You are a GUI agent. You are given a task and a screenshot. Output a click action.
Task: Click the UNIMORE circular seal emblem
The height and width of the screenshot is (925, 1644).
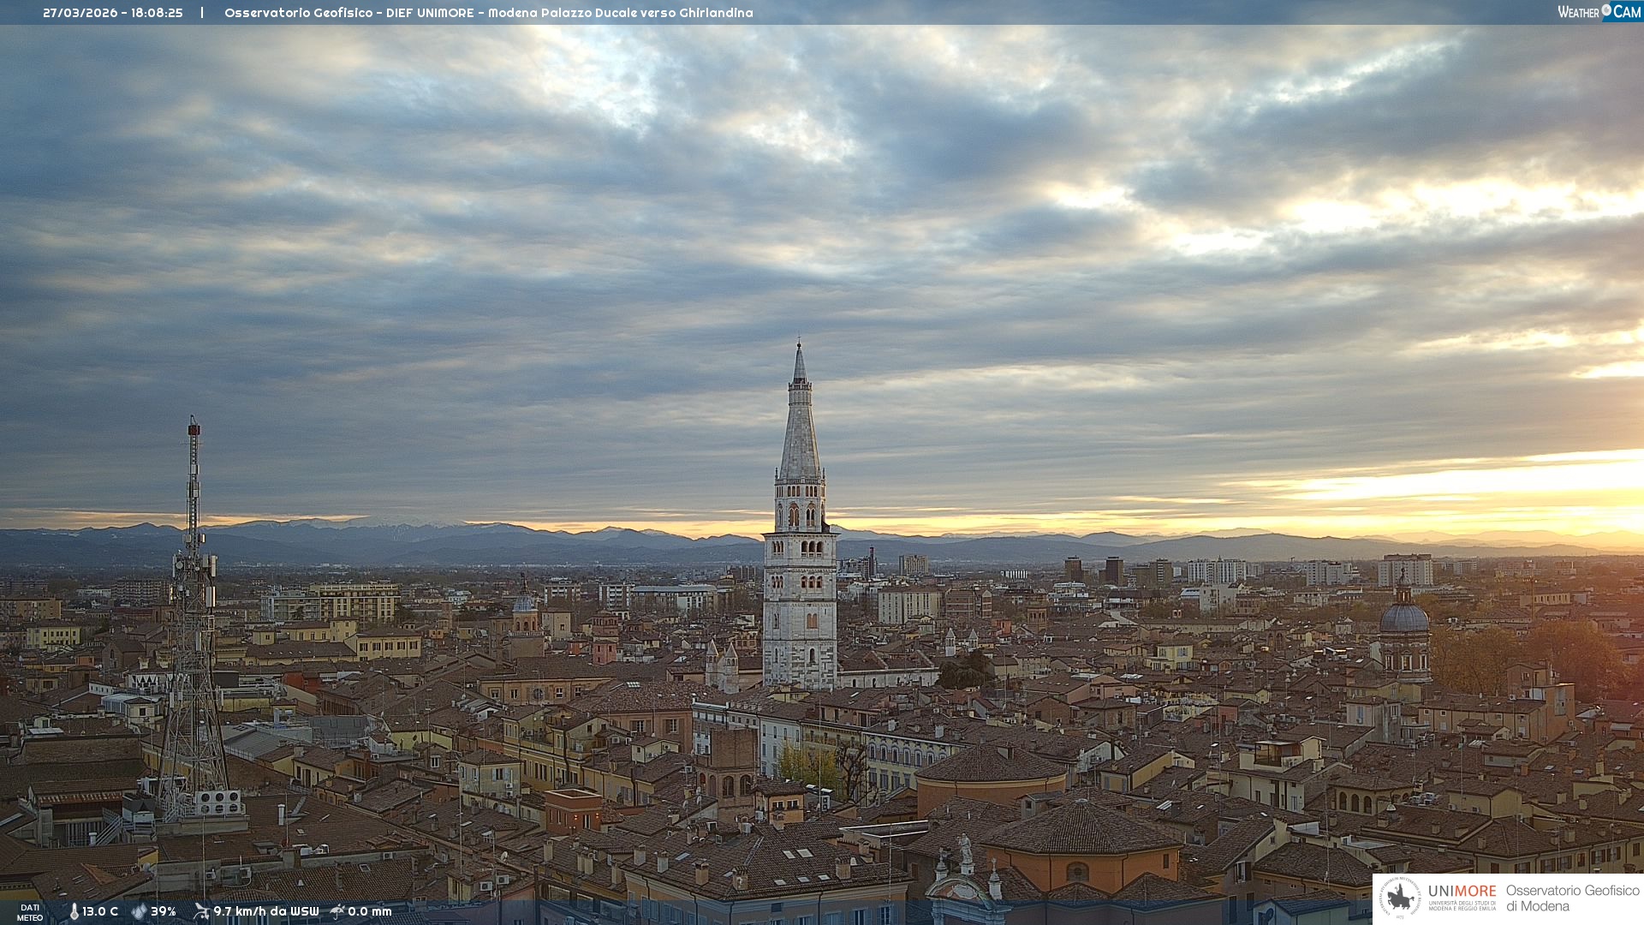click(x=1401, y=898)
